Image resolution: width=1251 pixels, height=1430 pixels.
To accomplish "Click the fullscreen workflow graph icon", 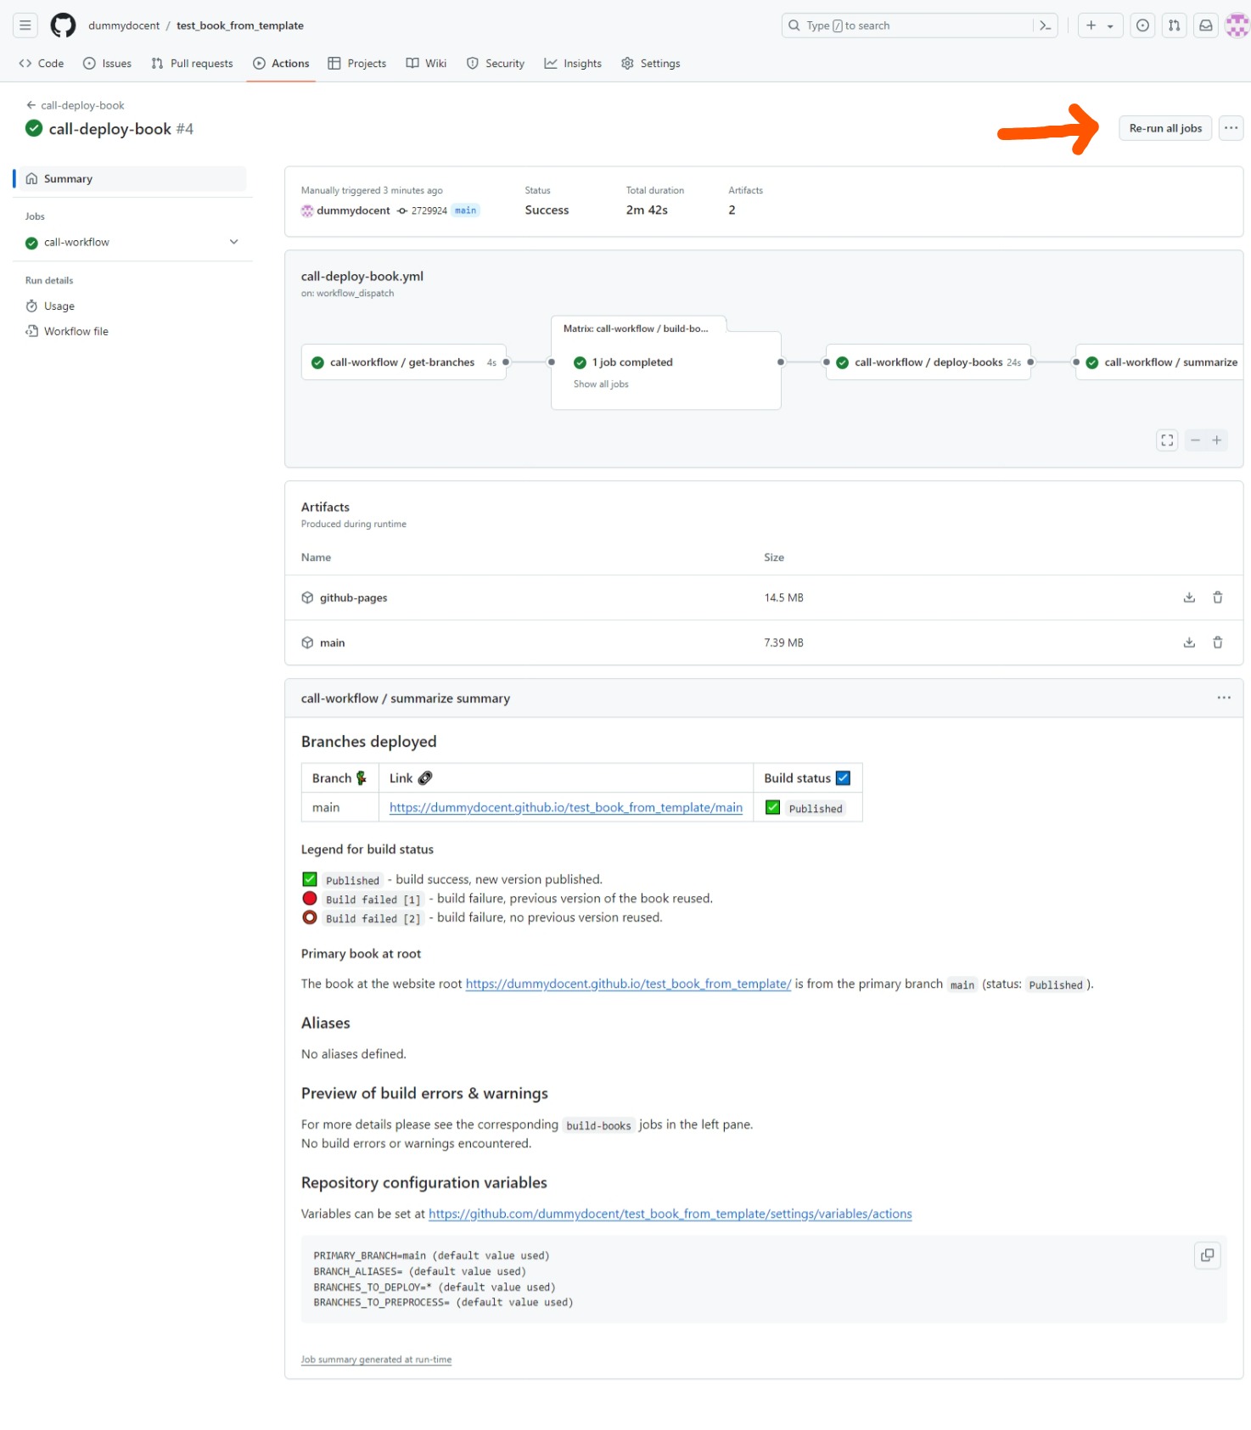I will [1167, 440].
